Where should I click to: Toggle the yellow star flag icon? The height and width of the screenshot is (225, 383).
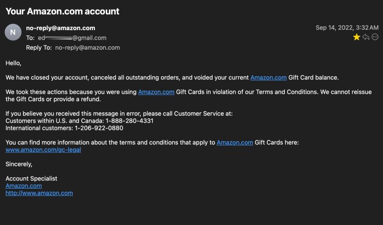(x=356, y=37)
